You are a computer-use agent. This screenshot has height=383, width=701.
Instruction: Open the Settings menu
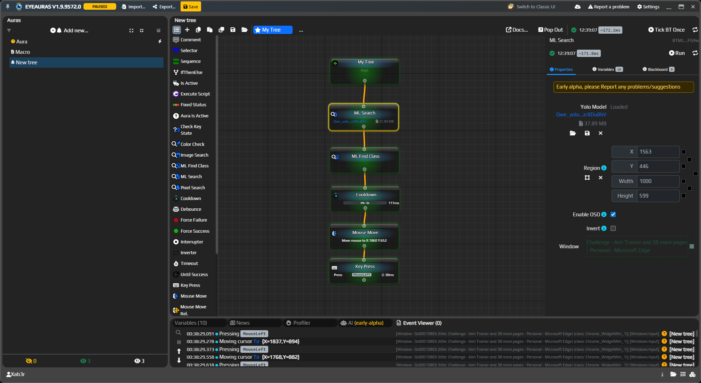(x=648, y=7)
